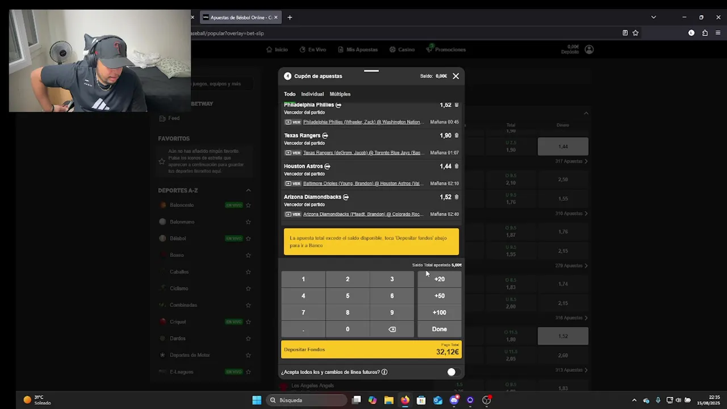Click the bet slip drag handle bar
Viewport: 727px width, 409px height.
click(x=371, y=71)
